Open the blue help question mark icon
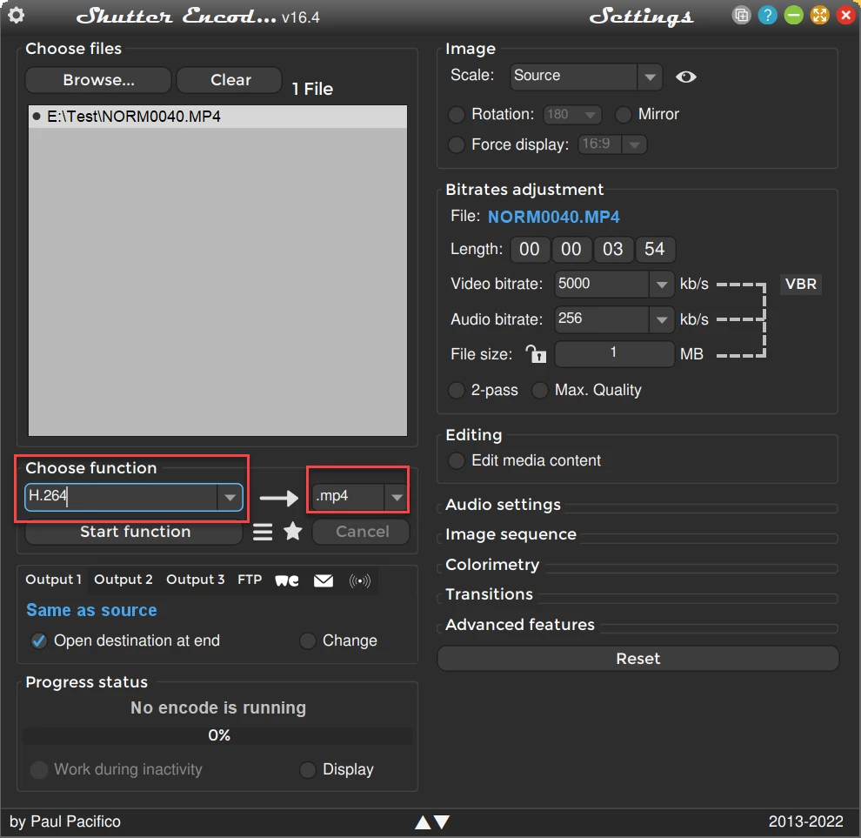Viewport: 861px width, 838px height. [x=768, y=15]
